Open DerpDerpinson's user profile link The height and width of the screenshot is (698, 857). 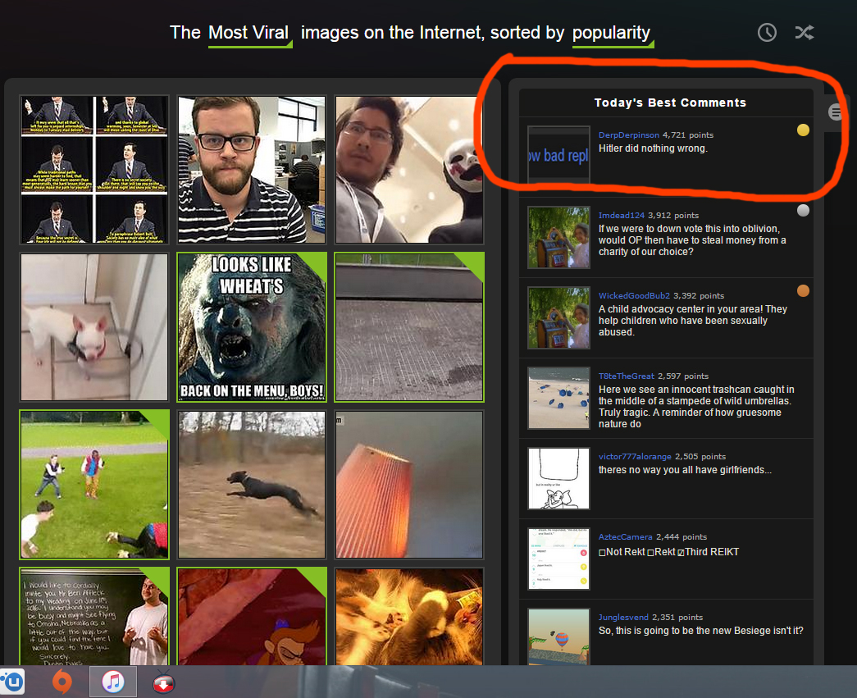(x=628, y=135)
